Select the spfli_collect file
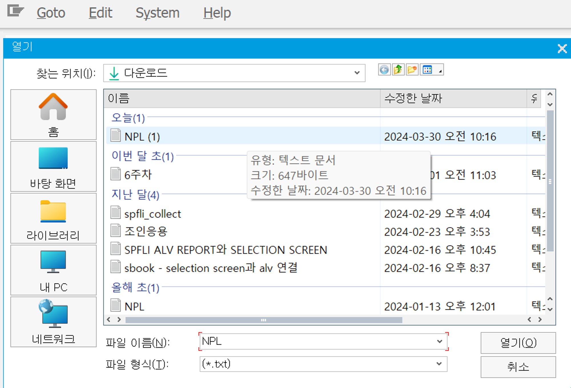 pyautogui.click(x=152, y=214)
